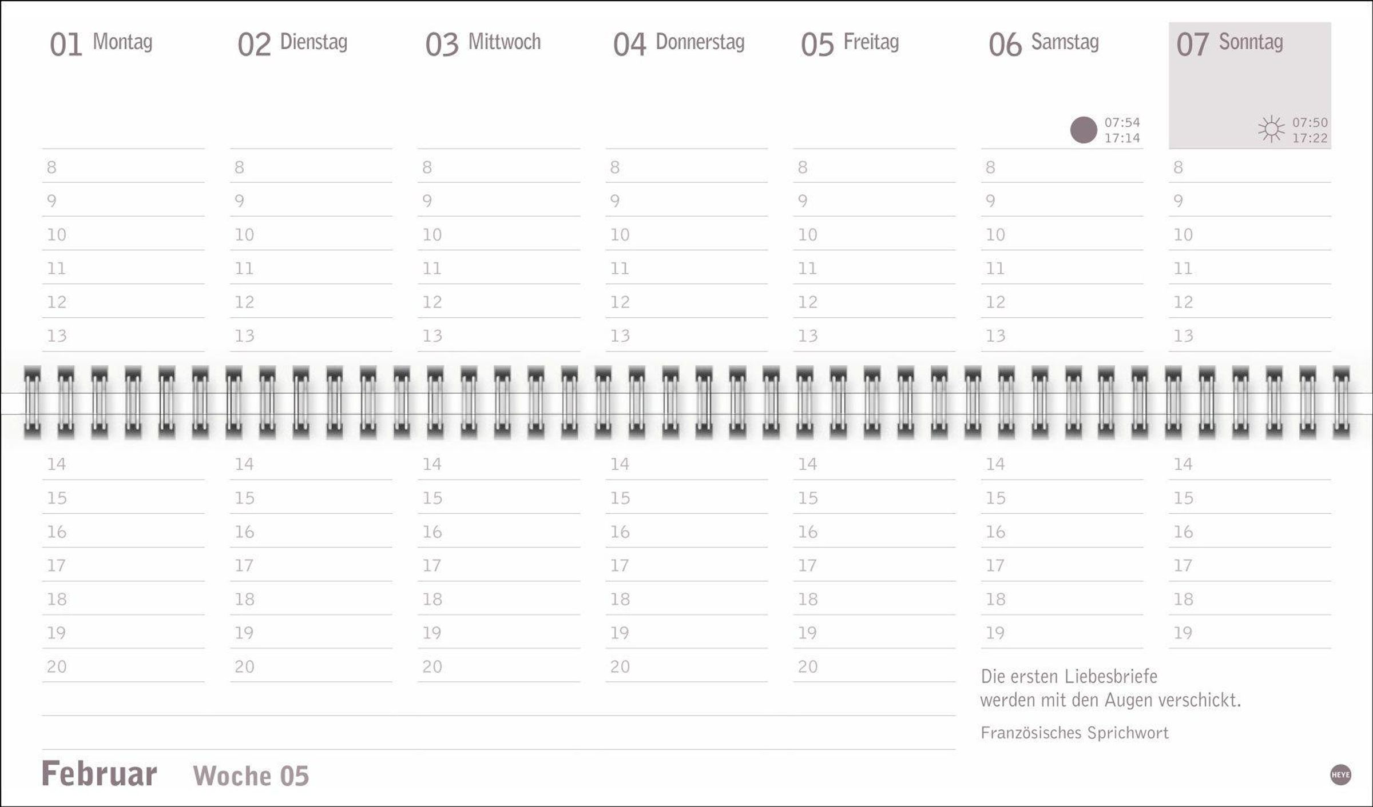Choose the 10 o'clock slot under Freitag
The image size is (1373, 807).
[x=874, y=235]
